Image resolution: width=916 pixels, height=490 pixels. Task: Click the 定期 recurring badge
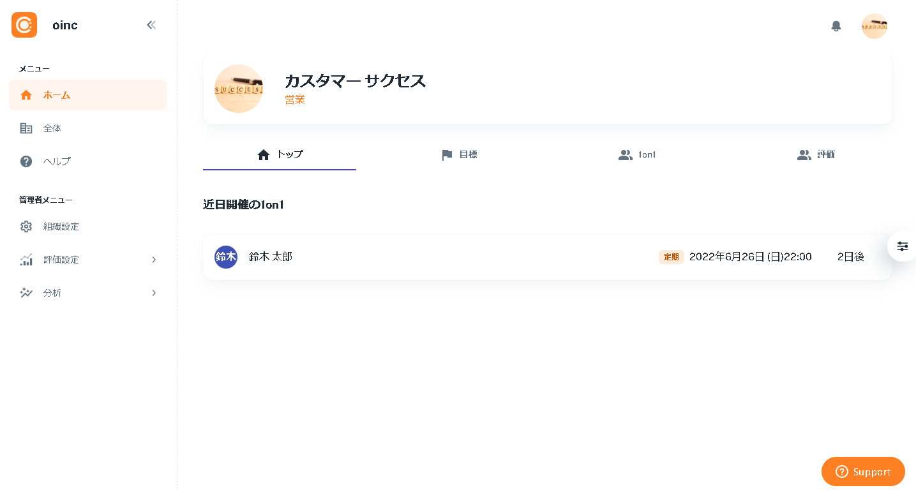671,256
